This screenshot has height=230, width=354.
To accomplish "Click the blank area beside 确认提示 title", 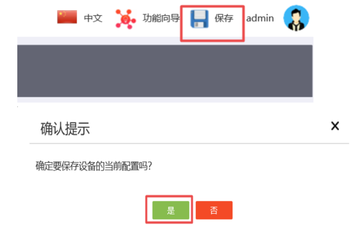I will pos(210,129).
